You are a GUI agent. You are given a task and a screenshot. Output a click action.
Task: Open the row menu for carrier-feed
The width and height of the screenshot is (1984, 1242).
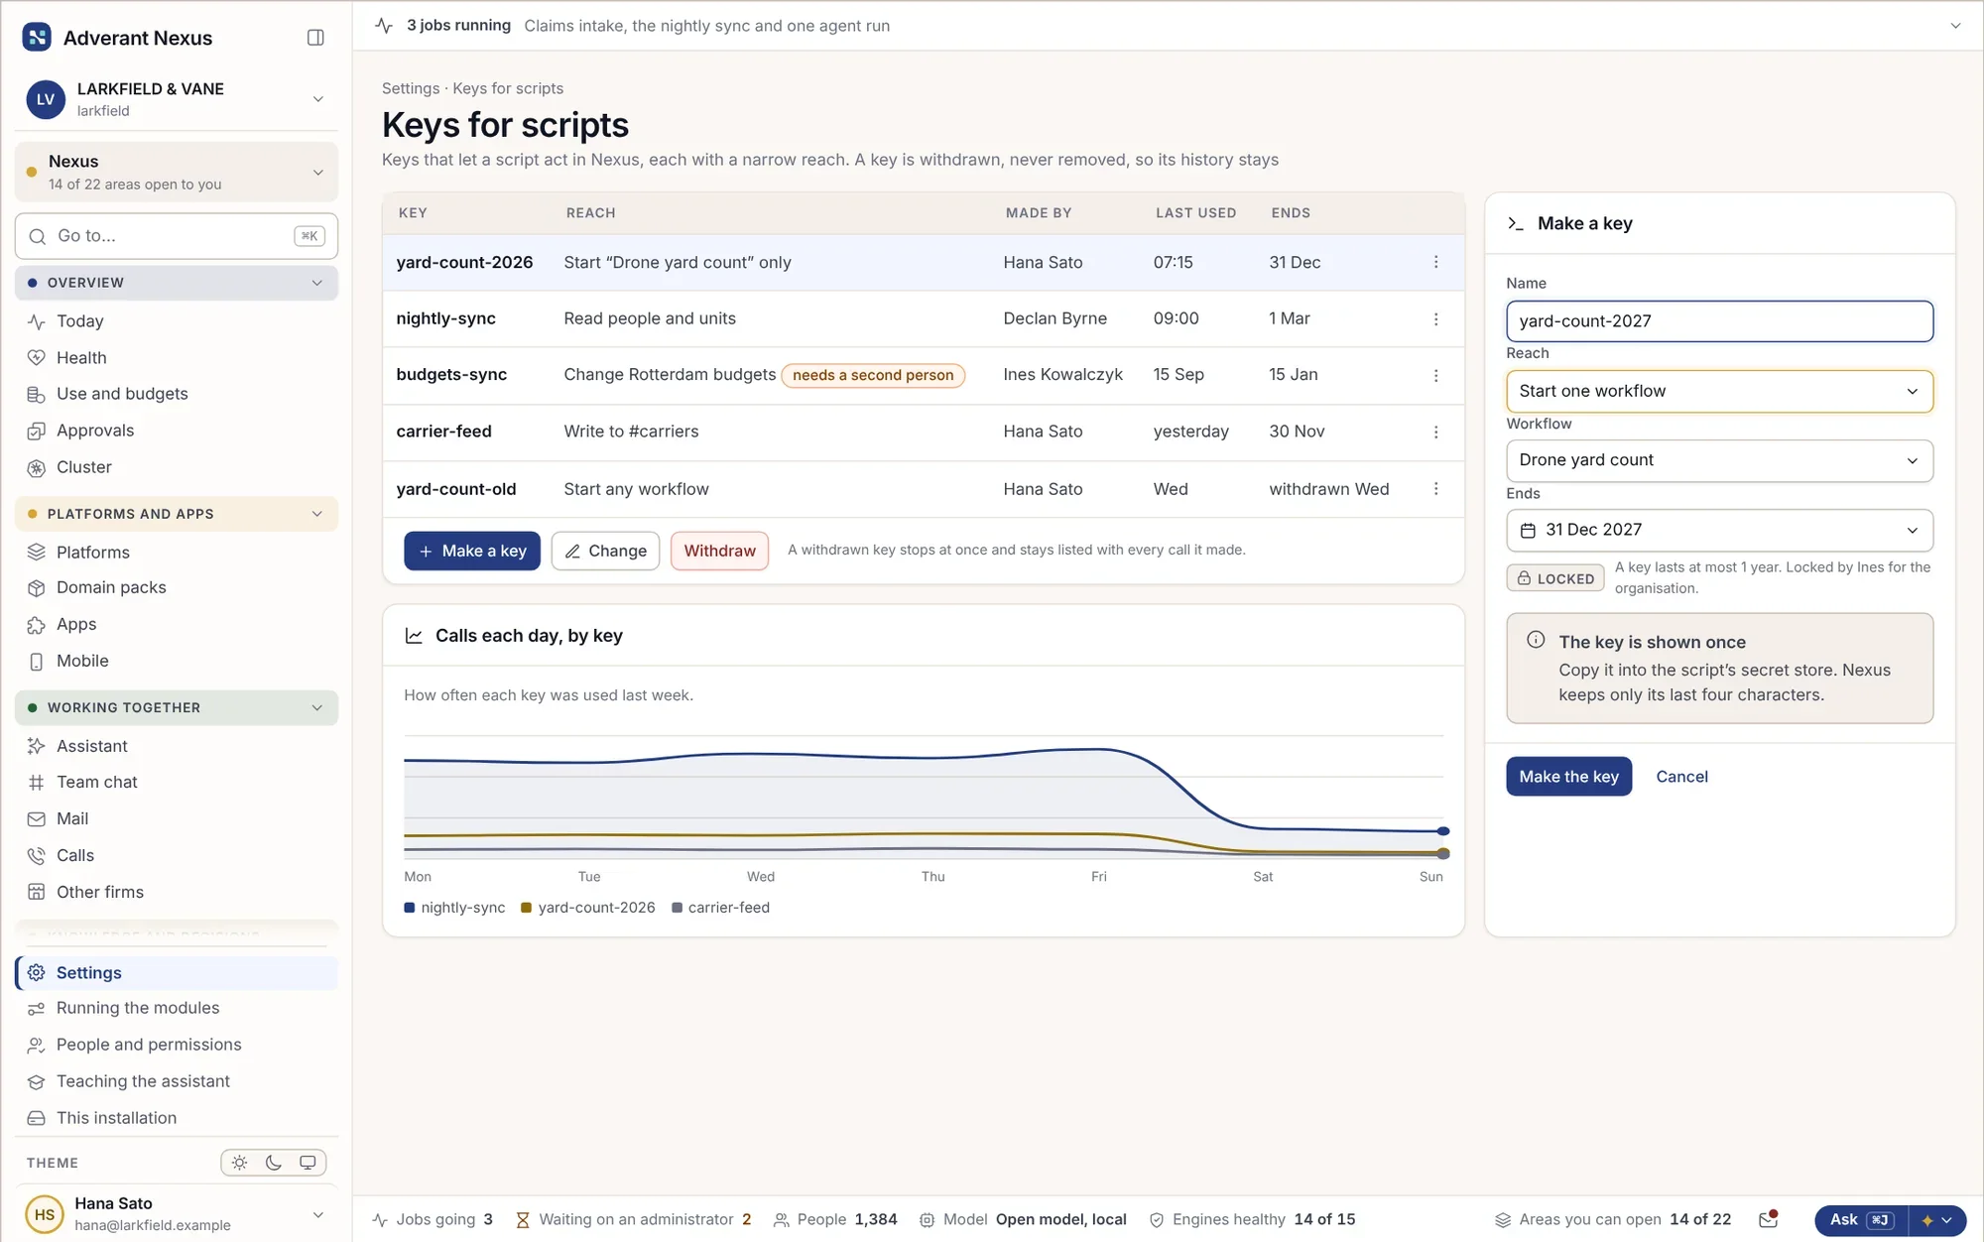(x=1435, y=432)
